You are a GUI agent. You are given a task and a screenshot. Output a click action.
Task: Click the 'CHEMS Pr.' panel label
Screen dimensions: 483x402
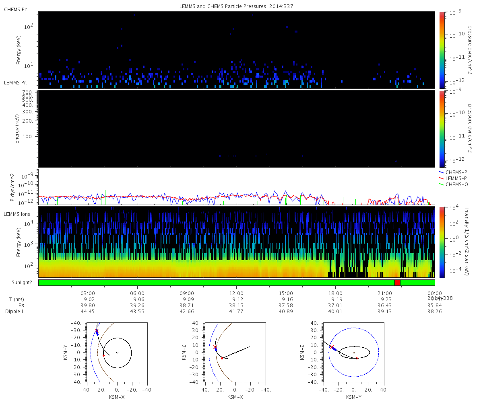coord(16,9)
